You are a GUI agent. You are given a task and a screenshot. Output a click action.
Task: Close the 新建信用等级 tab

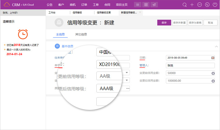click(140, 12)
